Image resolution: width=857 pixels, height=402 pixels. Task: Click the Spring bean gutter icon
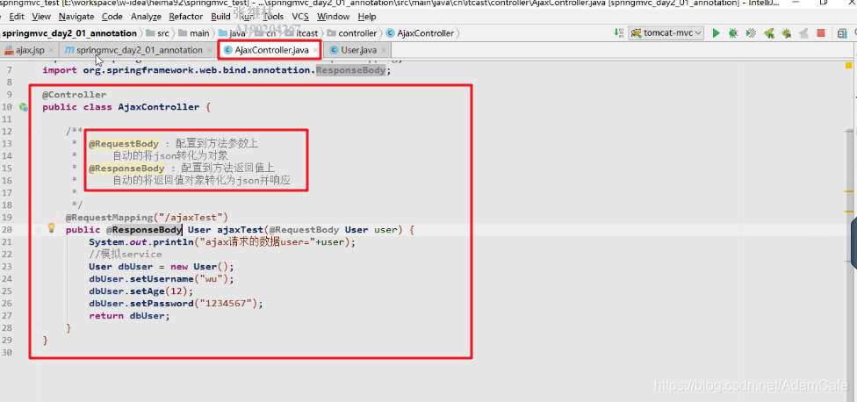click(23, 107)
